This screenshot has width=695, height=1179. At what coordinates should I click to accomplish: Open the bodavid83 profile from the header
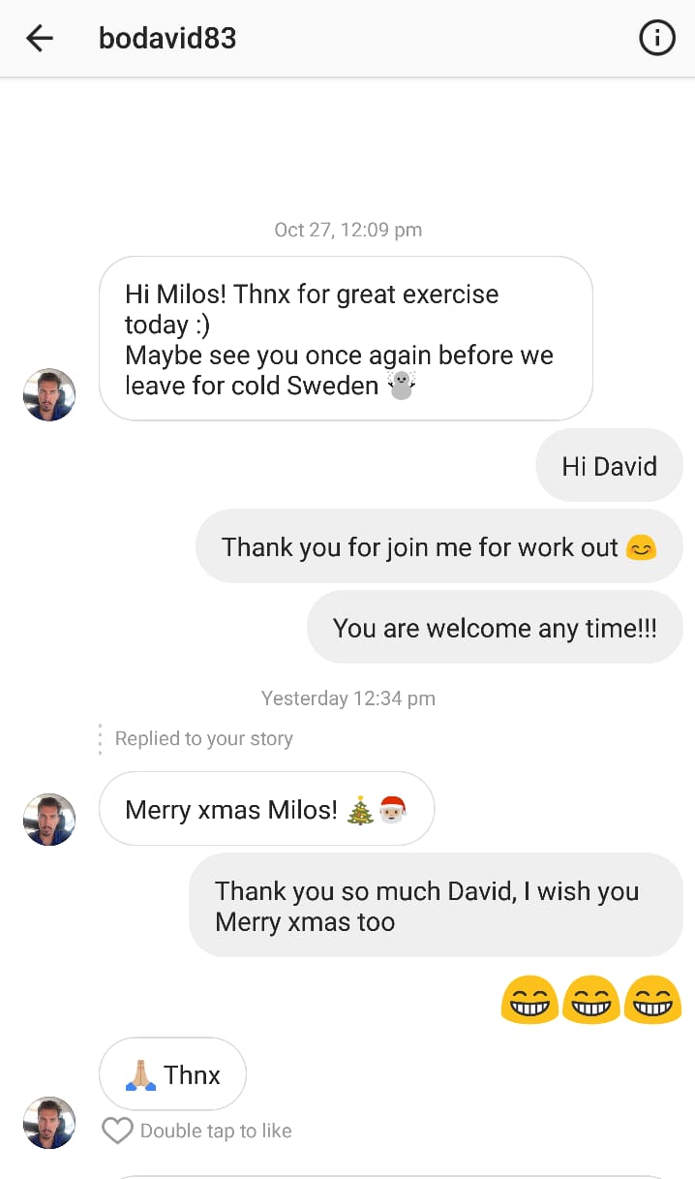tap(167, 39)
